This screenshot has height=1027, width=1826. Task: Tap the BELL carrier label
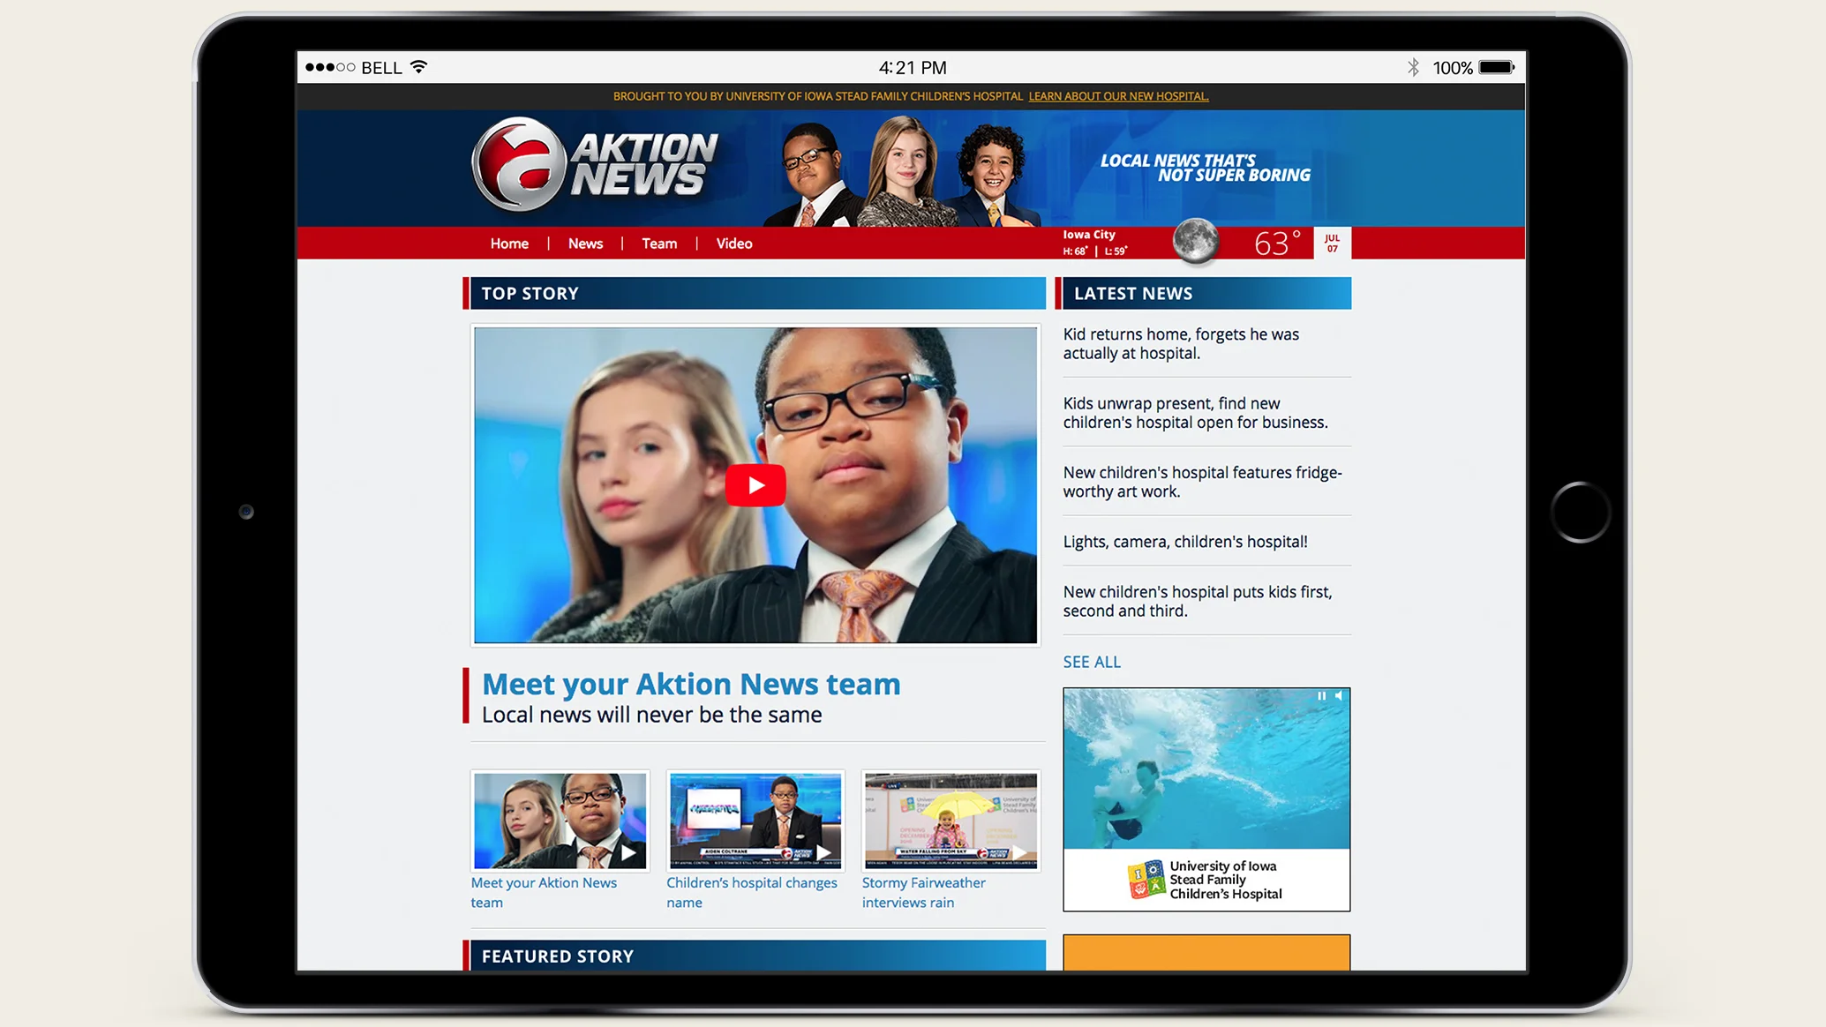(381, 68)
